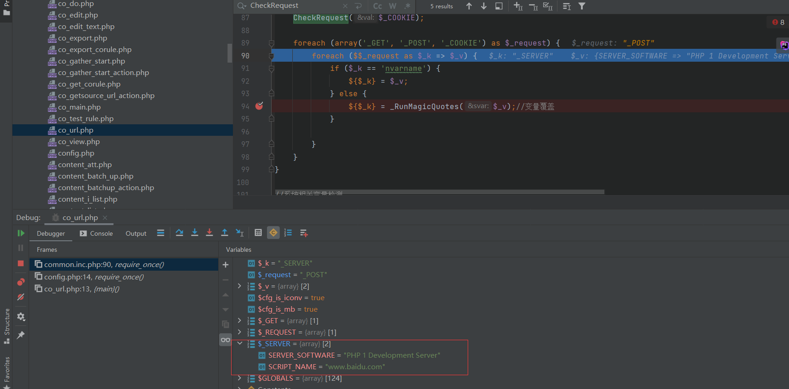Open Structure tool window
This screenshot has height=389, width=789.
tap(6, 326)
